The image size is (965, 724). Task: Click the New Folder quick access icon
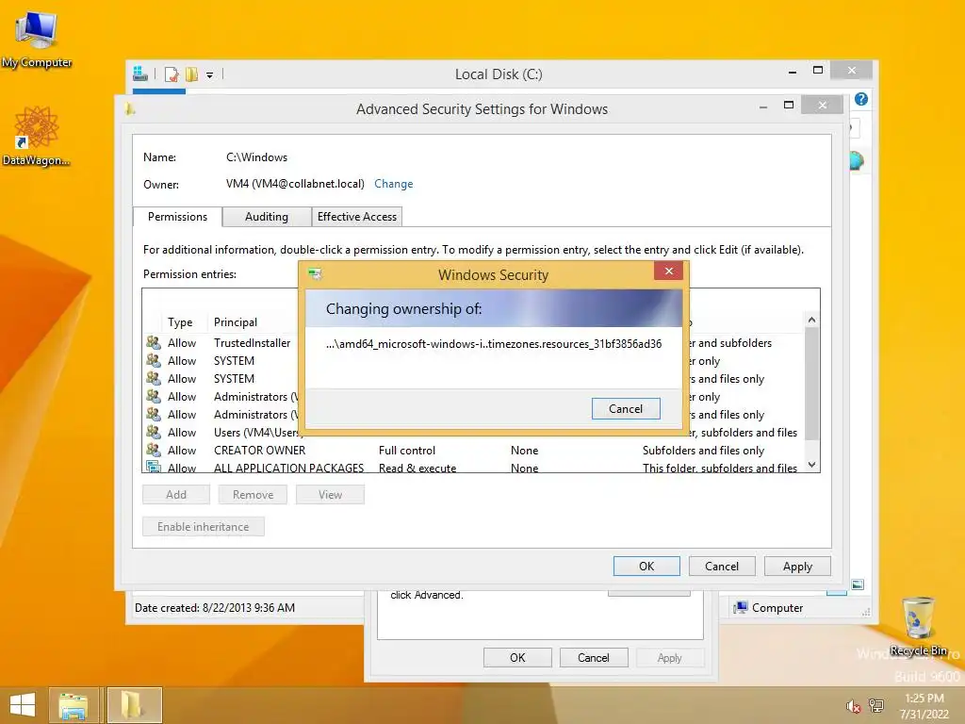[192, 74]
